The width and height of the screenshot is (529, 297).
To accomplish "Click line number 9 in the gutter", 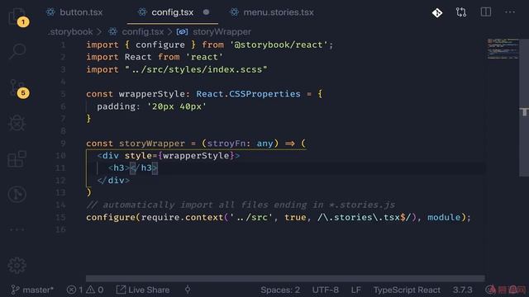I will click(x=63, y=144).
